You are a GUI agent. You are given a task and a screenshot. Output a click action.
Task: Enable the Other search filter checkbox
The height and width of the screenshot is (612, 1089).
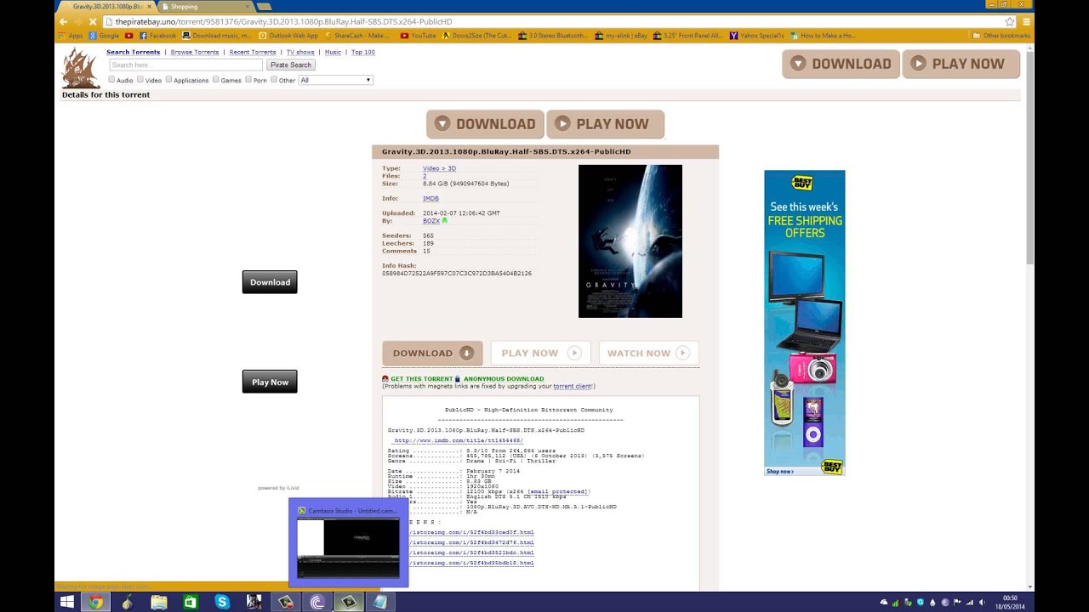tap(274, 79)
